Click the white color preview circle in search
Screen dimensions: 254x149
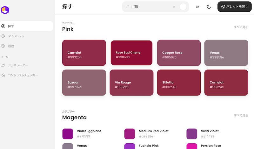point(183,7)
